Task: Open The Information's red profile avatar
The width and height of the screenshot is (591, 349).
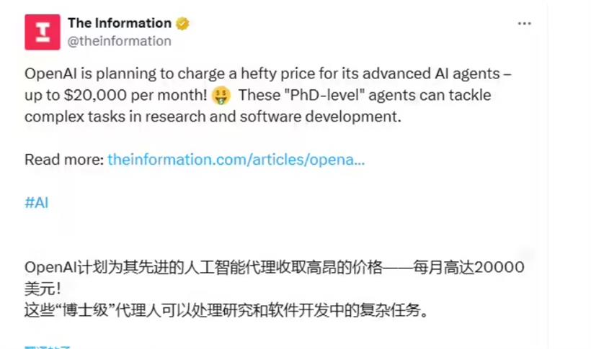Action: 43,32
